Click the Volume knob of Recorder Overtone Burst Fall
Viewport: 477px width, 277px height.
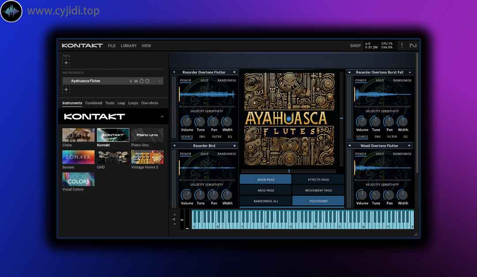(x=362, y=121)
